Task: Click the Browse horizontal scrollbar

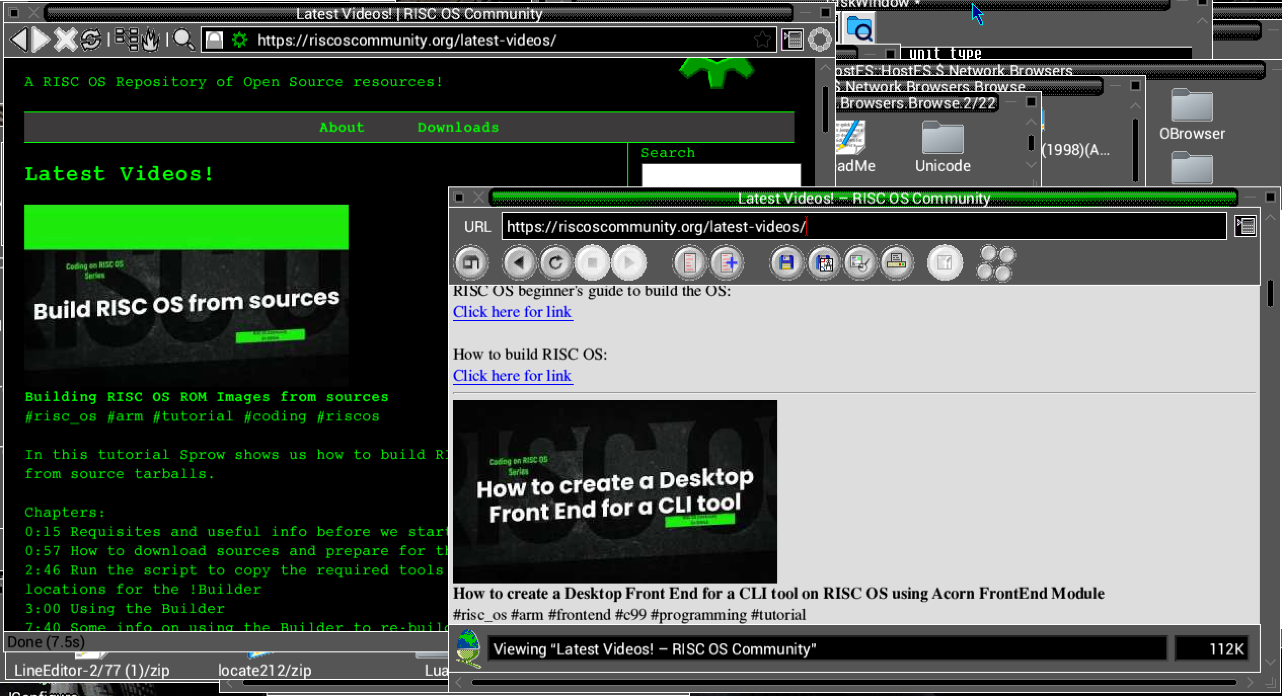Action: [854, 682]
